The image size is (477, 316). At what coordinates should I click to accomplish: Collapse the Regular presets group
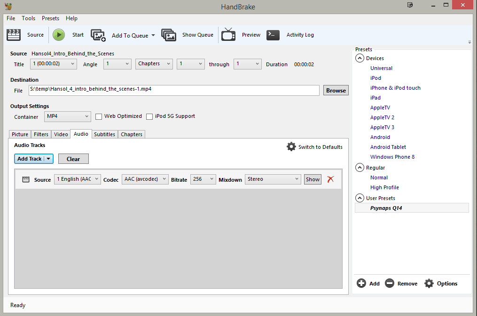tap(360, 168)
